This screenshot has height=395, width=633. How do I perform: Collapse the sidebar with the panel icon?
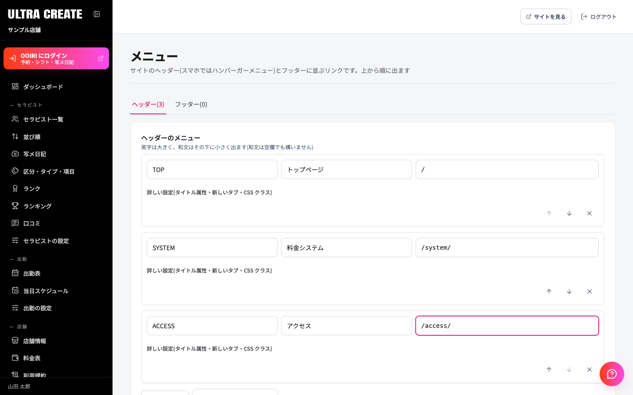click(x=97, y=14)
